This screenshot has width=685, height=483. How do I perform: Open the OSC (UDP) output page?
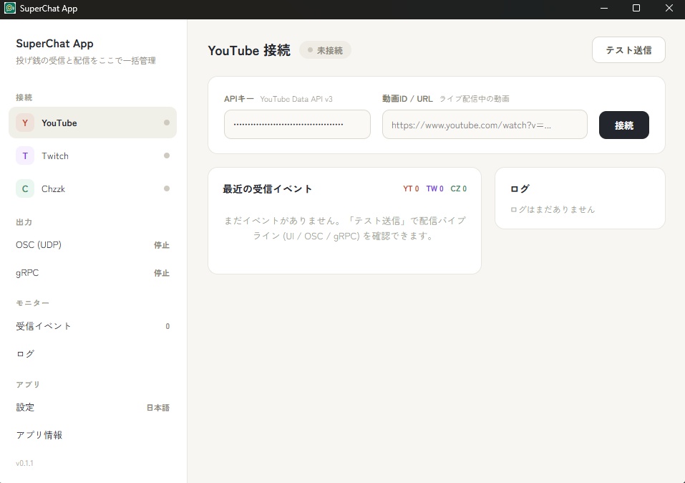92,245
